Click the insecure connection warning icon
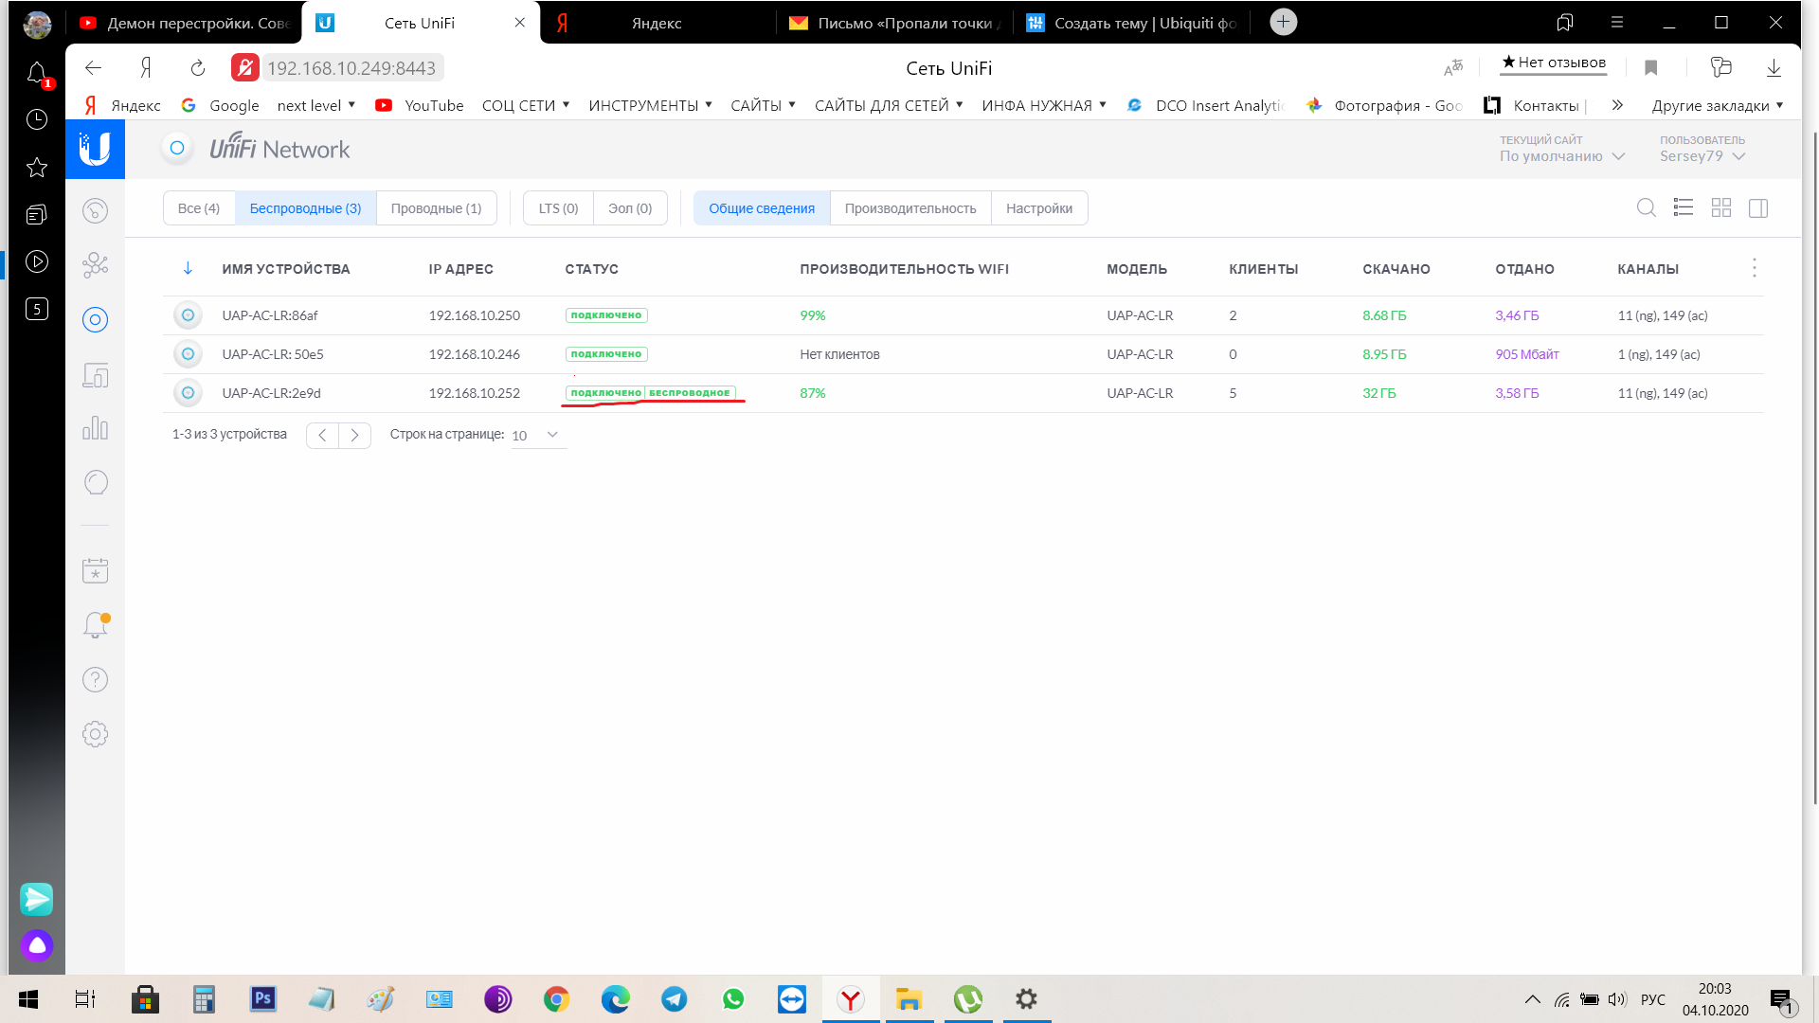The width and height of the screenshot is (1819, 1023). pyautogui.click(x=244, y=67)
